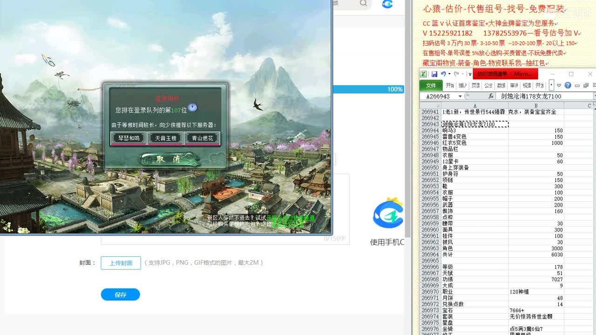Click the search magnifier icon in the browser page
The image size is (596, 335).
coord(363,3)
